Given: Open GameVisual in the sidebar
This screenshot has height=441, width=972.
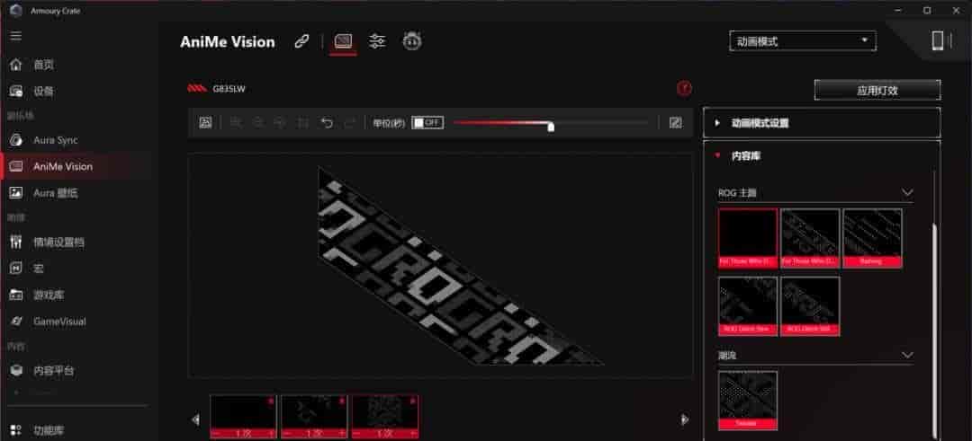Looking at the screenshot, I should tap(59, 322).
